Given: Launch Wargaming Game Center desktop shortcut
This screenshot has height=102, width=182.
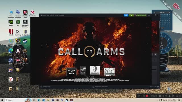Looking at the screenshot, I should pos(32,13).
